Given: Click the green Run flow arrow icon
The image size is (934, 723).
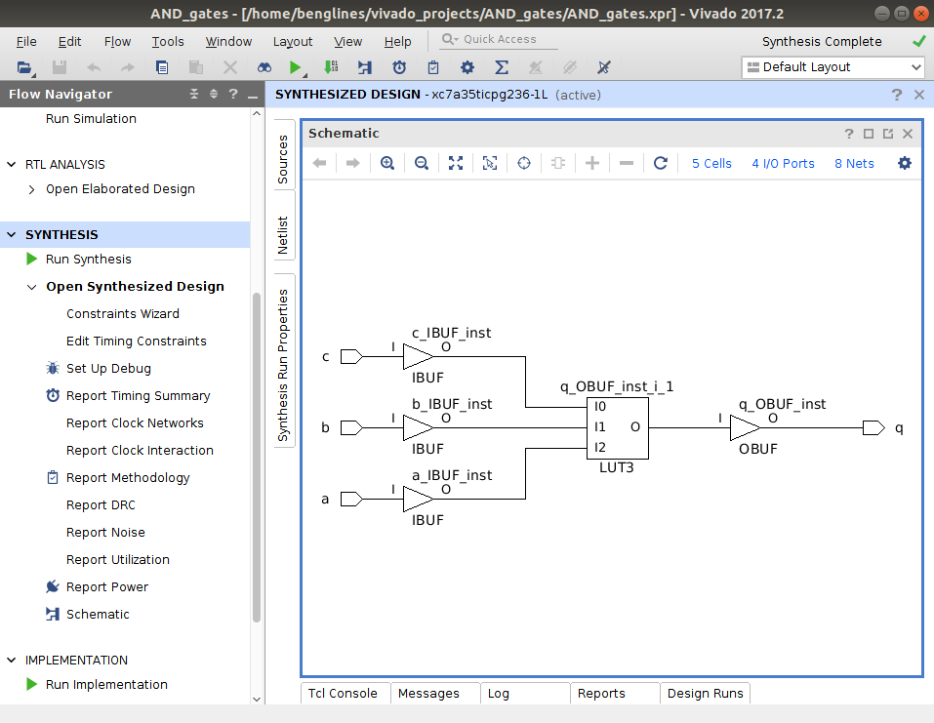Looking at the screenshot, I should [x=296, y=67].
